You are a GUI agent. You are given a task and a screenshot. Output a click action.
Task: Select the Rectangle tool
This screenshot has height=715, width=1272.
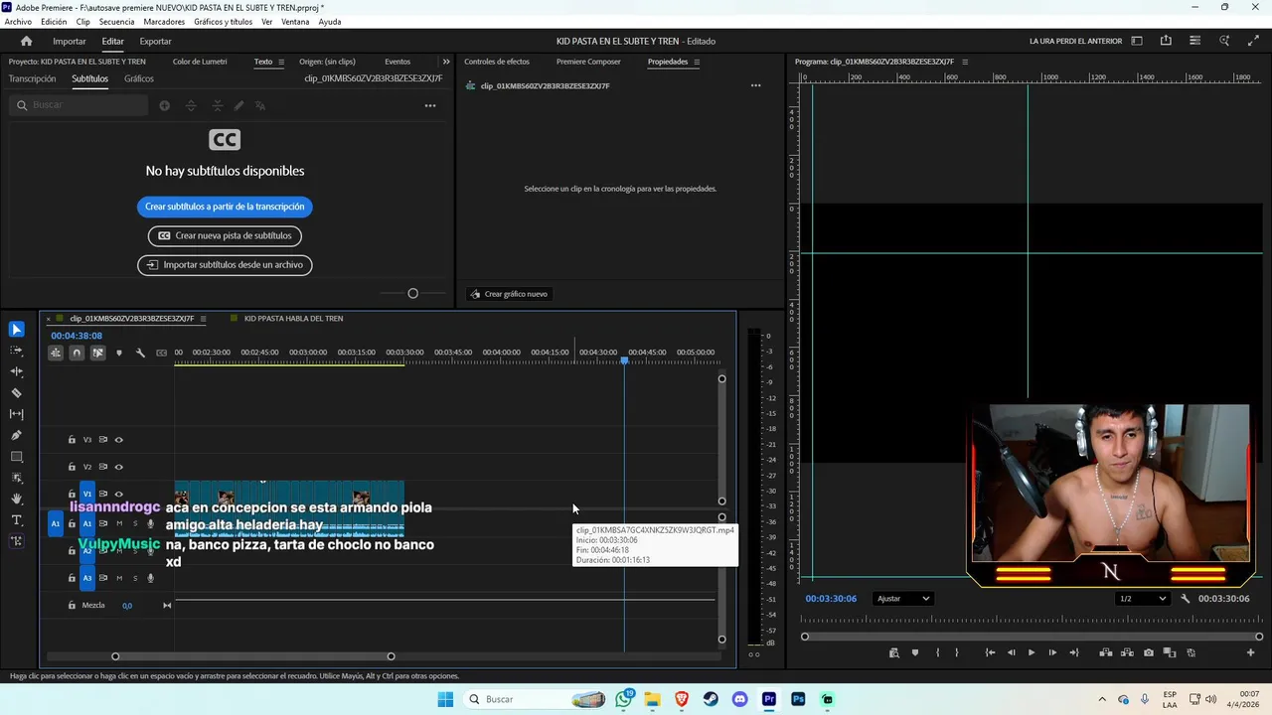pyautogui.click(x=17, y=457)
